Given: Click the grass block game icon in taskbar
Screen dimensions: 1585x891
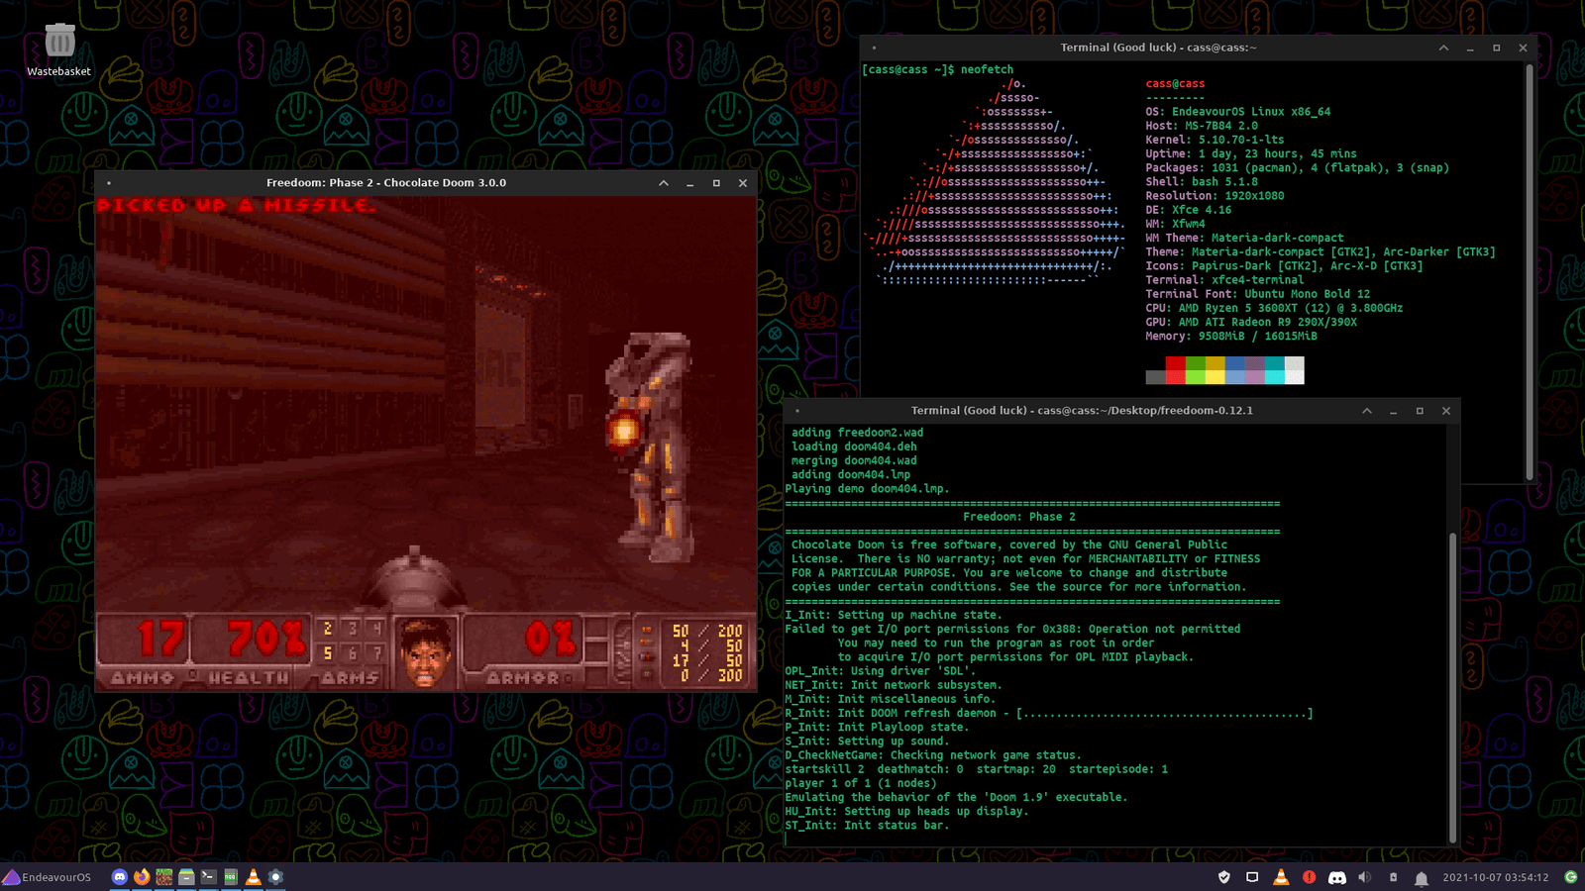Looking at the screenshot, I should point(164,877).
